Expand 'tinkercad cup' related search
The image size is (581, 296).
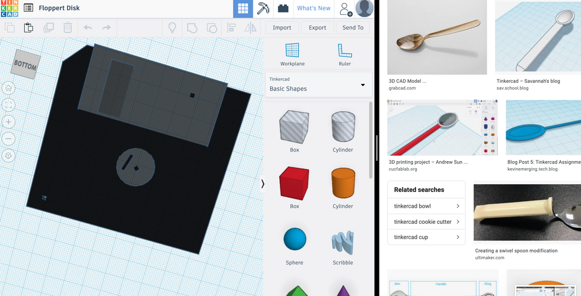426,237
